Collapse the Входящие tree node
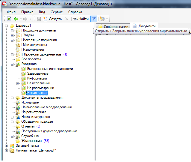191x162 pixels. 12,64
